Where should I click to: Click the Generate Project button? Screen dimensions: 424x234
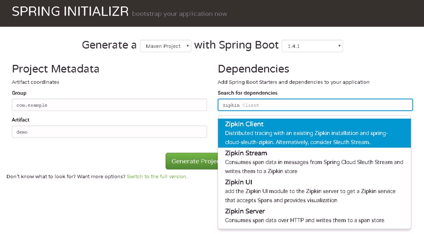click(192, 161)
